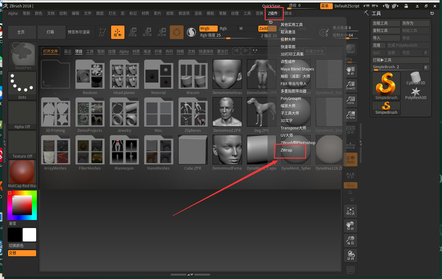Select the PolyMesh3D star tool icon
442x279 pixels.
pyautogui.click(x=416, y=93)
